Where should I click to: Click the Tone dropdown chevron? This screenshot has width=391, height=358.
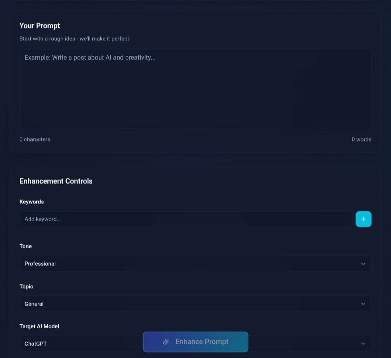(x=363, y=264)
